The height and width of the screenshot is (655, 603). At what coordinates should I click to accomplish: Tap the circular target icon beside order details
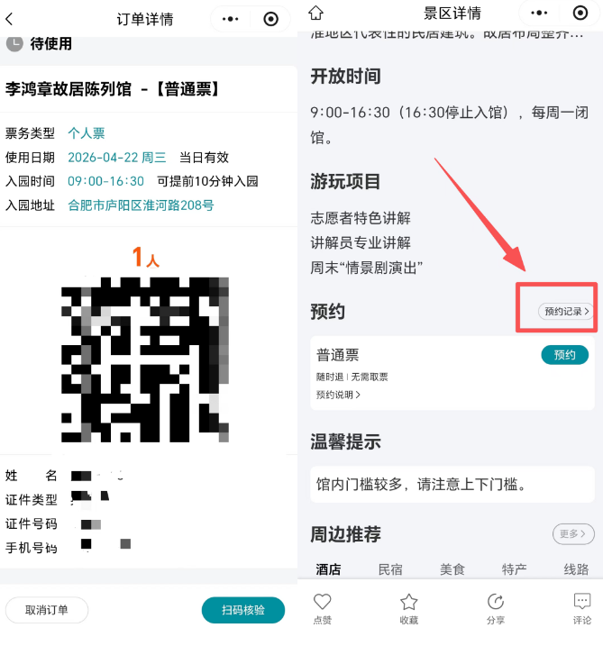[270, 19]
